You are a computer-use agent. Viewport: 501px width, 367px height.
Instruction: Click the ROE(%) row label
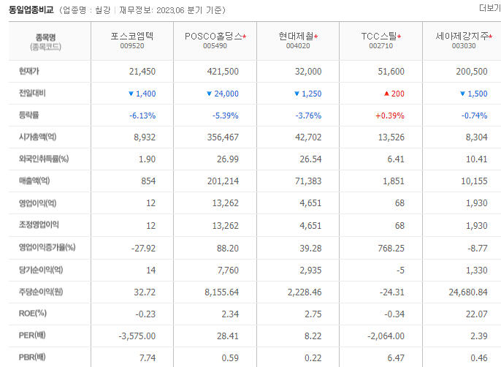coord(33,313)
